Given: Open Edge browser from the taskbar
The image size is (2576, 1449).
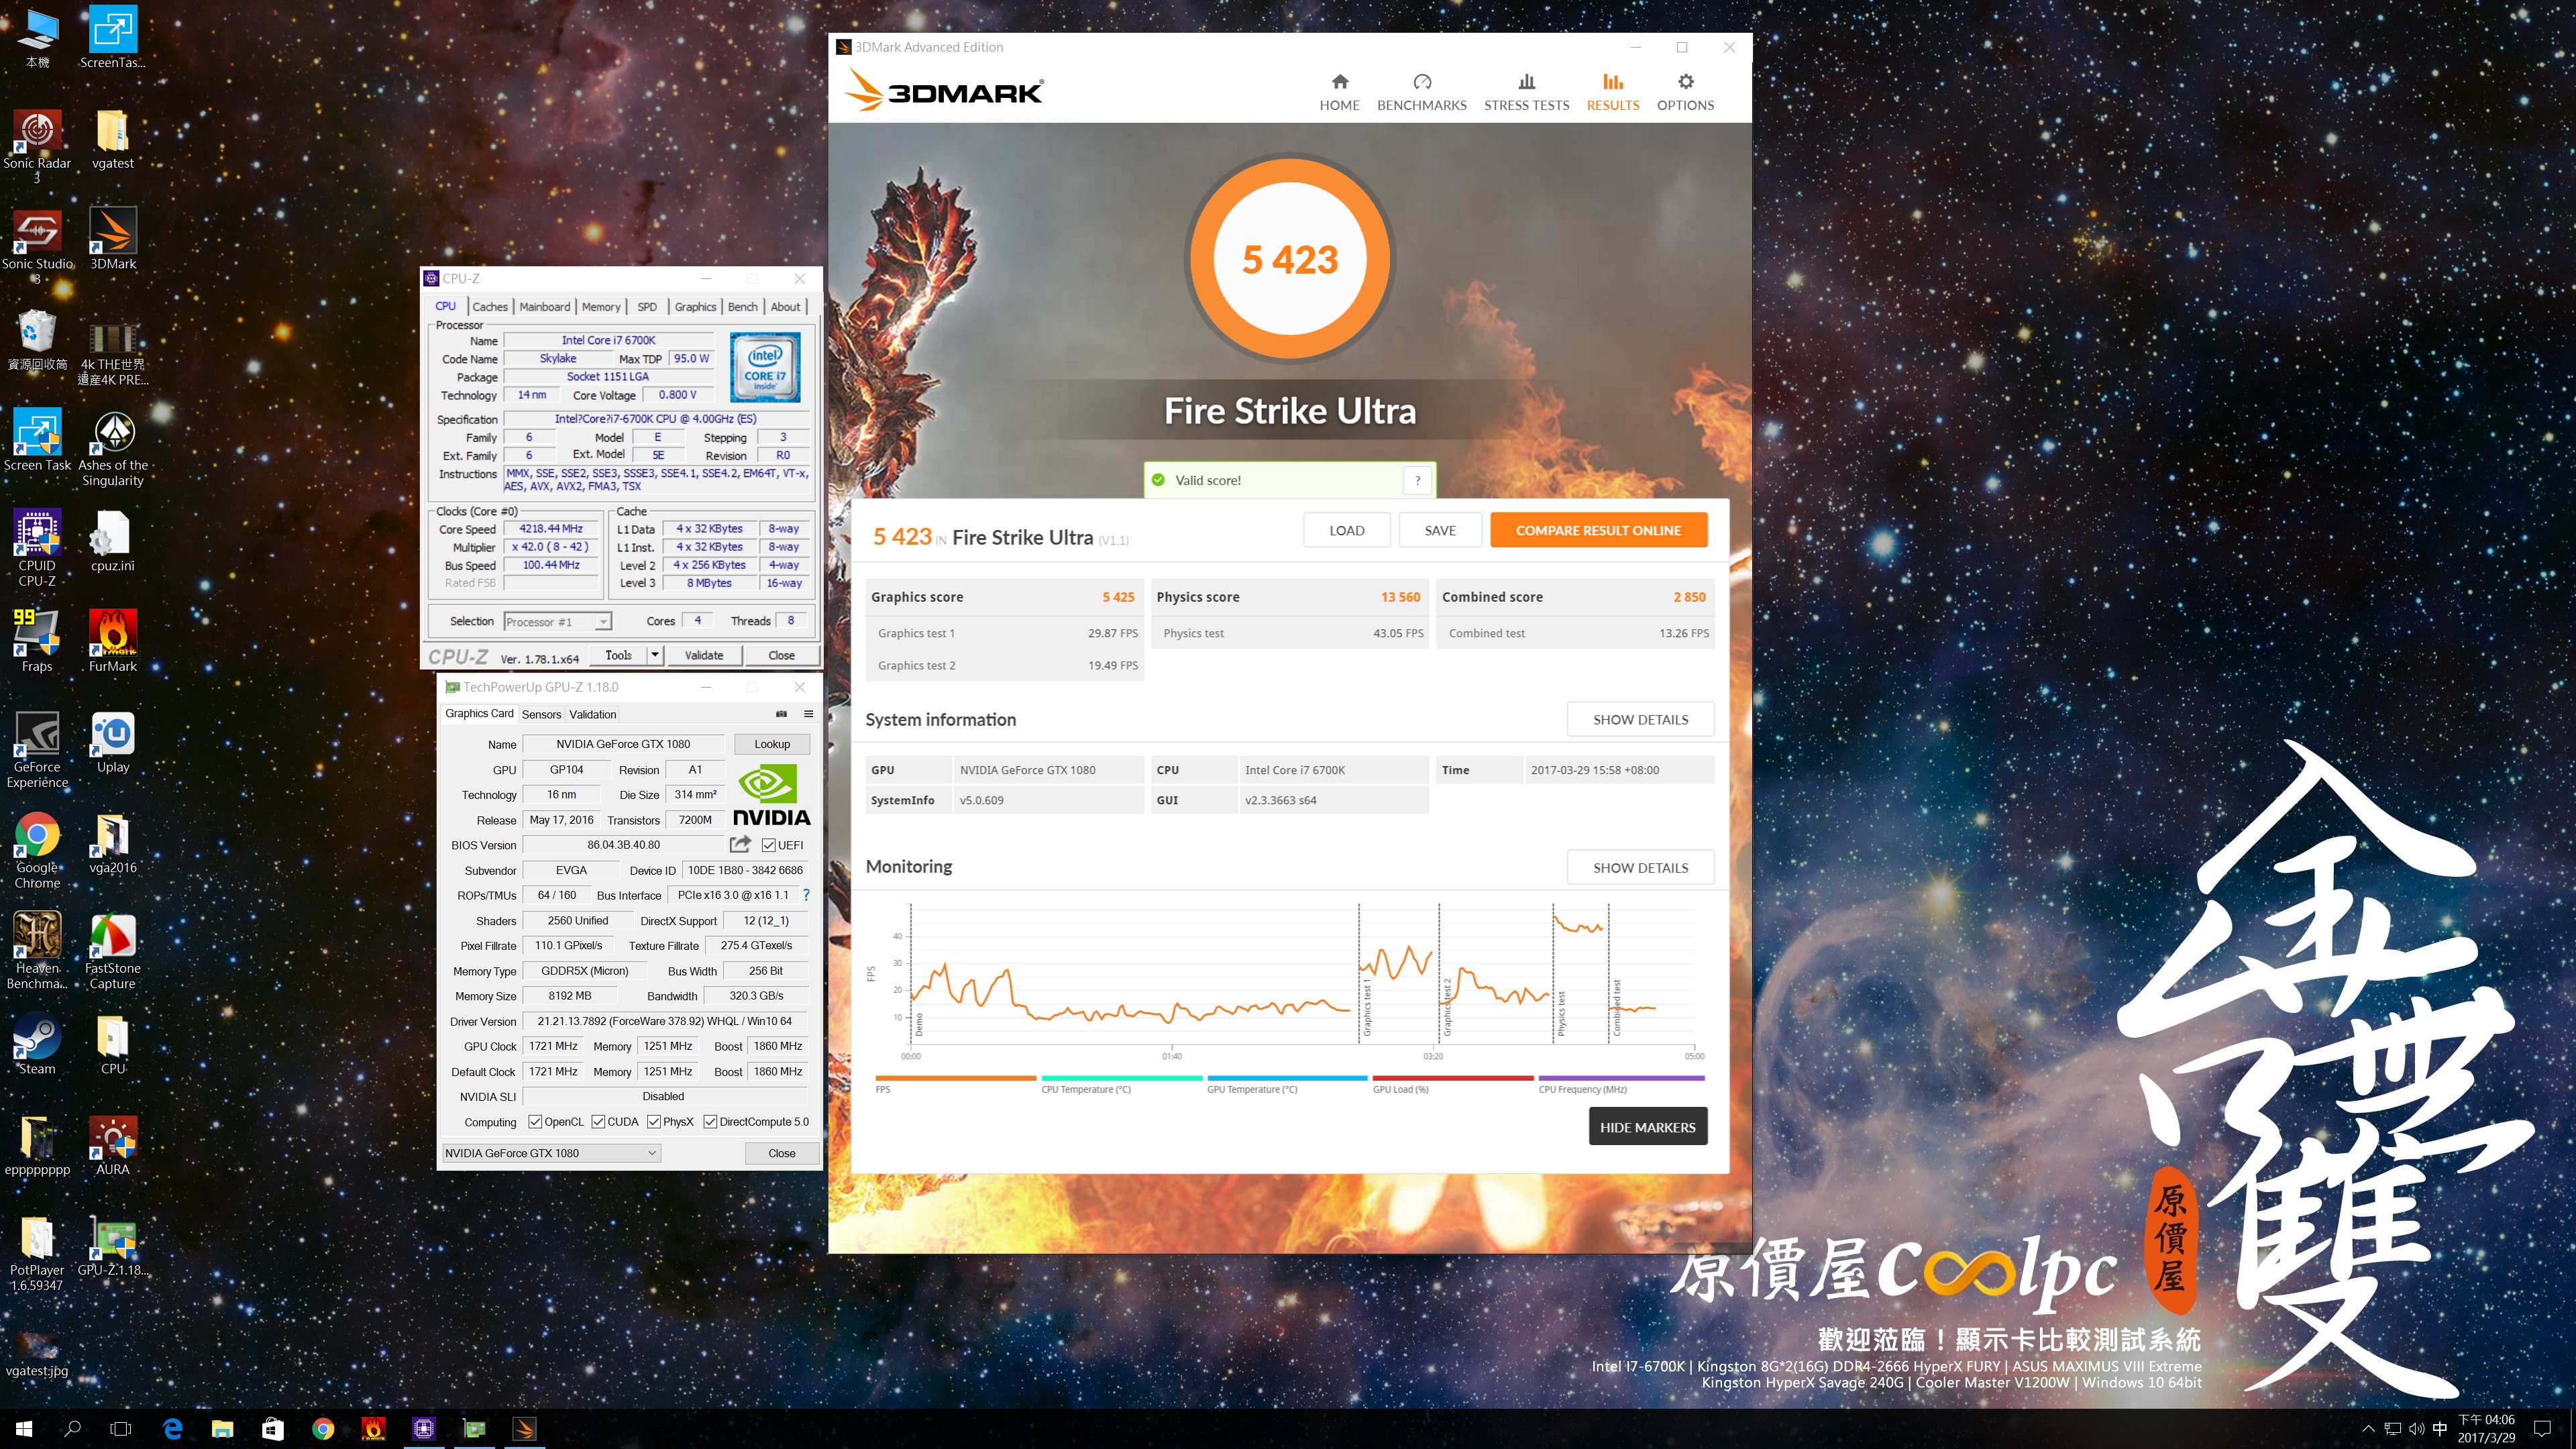Looking at the screenshot, I should (x=172, y=1429).
